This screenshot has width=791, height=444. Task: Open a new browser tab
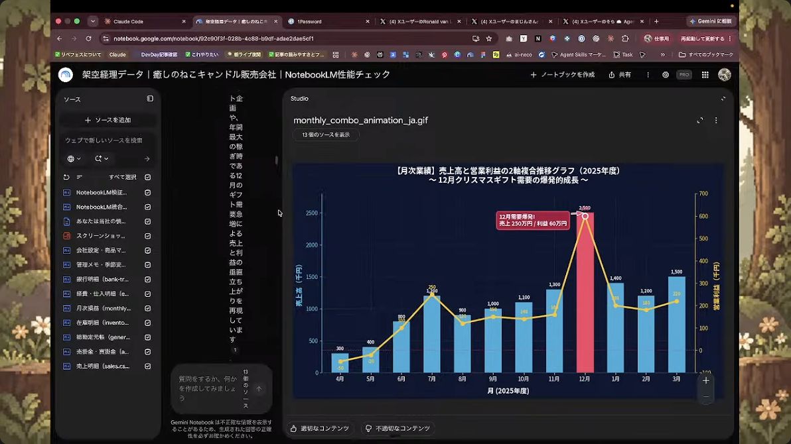[x=656, y=22]
